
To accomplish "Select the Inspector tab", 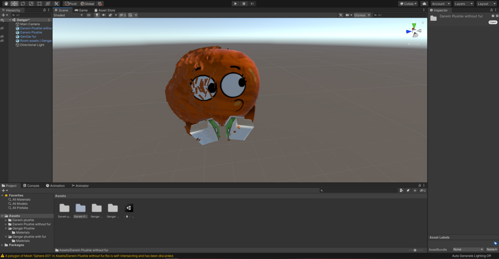I will point(438,10).
